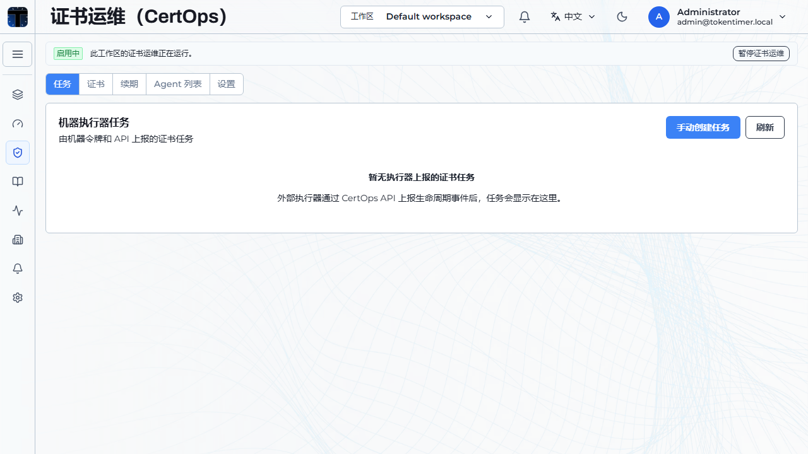Click the admin@tokentimer.local email text
Viewport: 808px width, 454px height.
725,22
